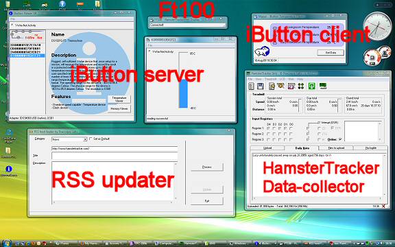This screenshot has width=395, height=247.
Task: Select the highlighted device ID in iButton list
Action: point(27,56)
